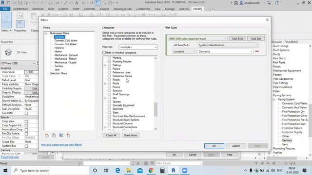The height and width of the screenshot is (175, 312).
Task: Click the Revit taskbar icon
Action: pos(174,171)
